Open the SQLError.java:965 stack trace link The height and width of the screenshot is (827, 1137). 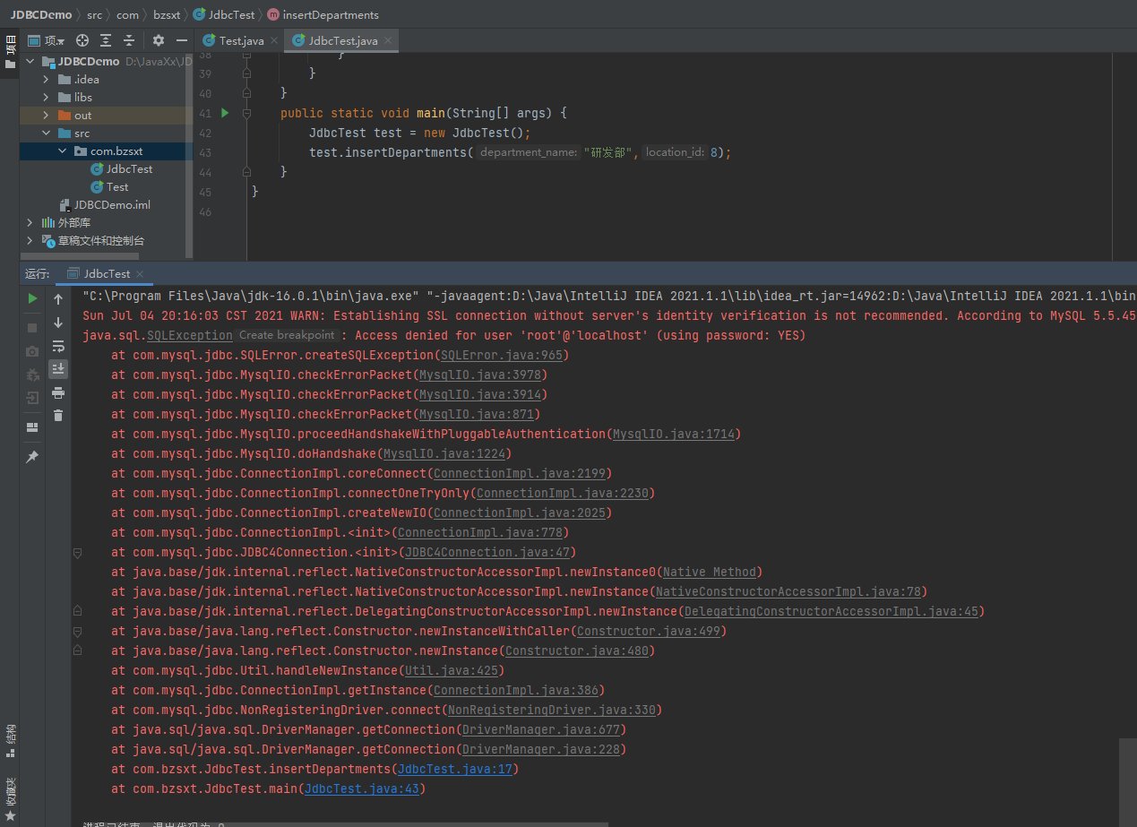pyautogui.click(x=502, y=355)
